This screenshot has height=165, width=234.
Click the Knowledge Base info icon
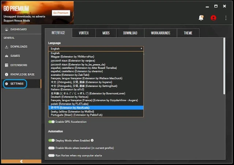click(7, 74)
